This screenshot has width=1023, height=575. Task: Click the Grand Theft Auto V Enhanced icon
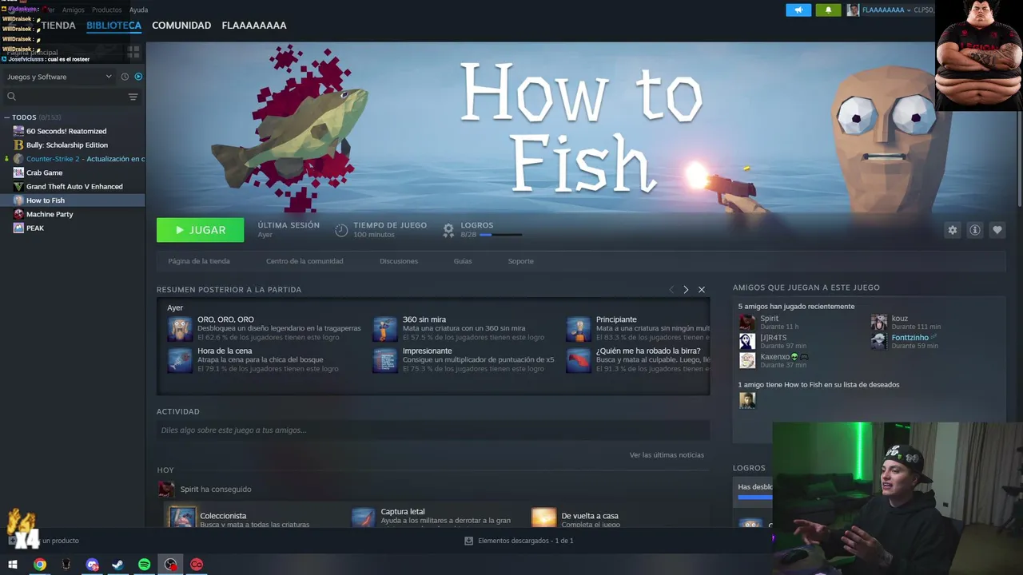[x=18, y=187]
